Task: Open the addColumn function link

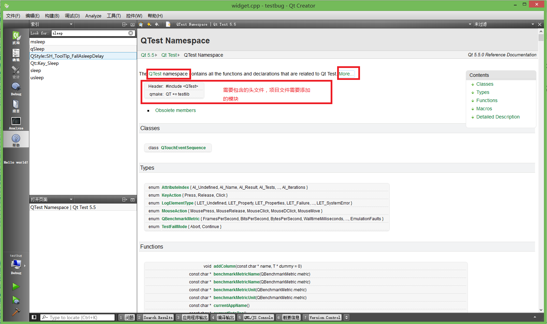Action: point(225,266)
